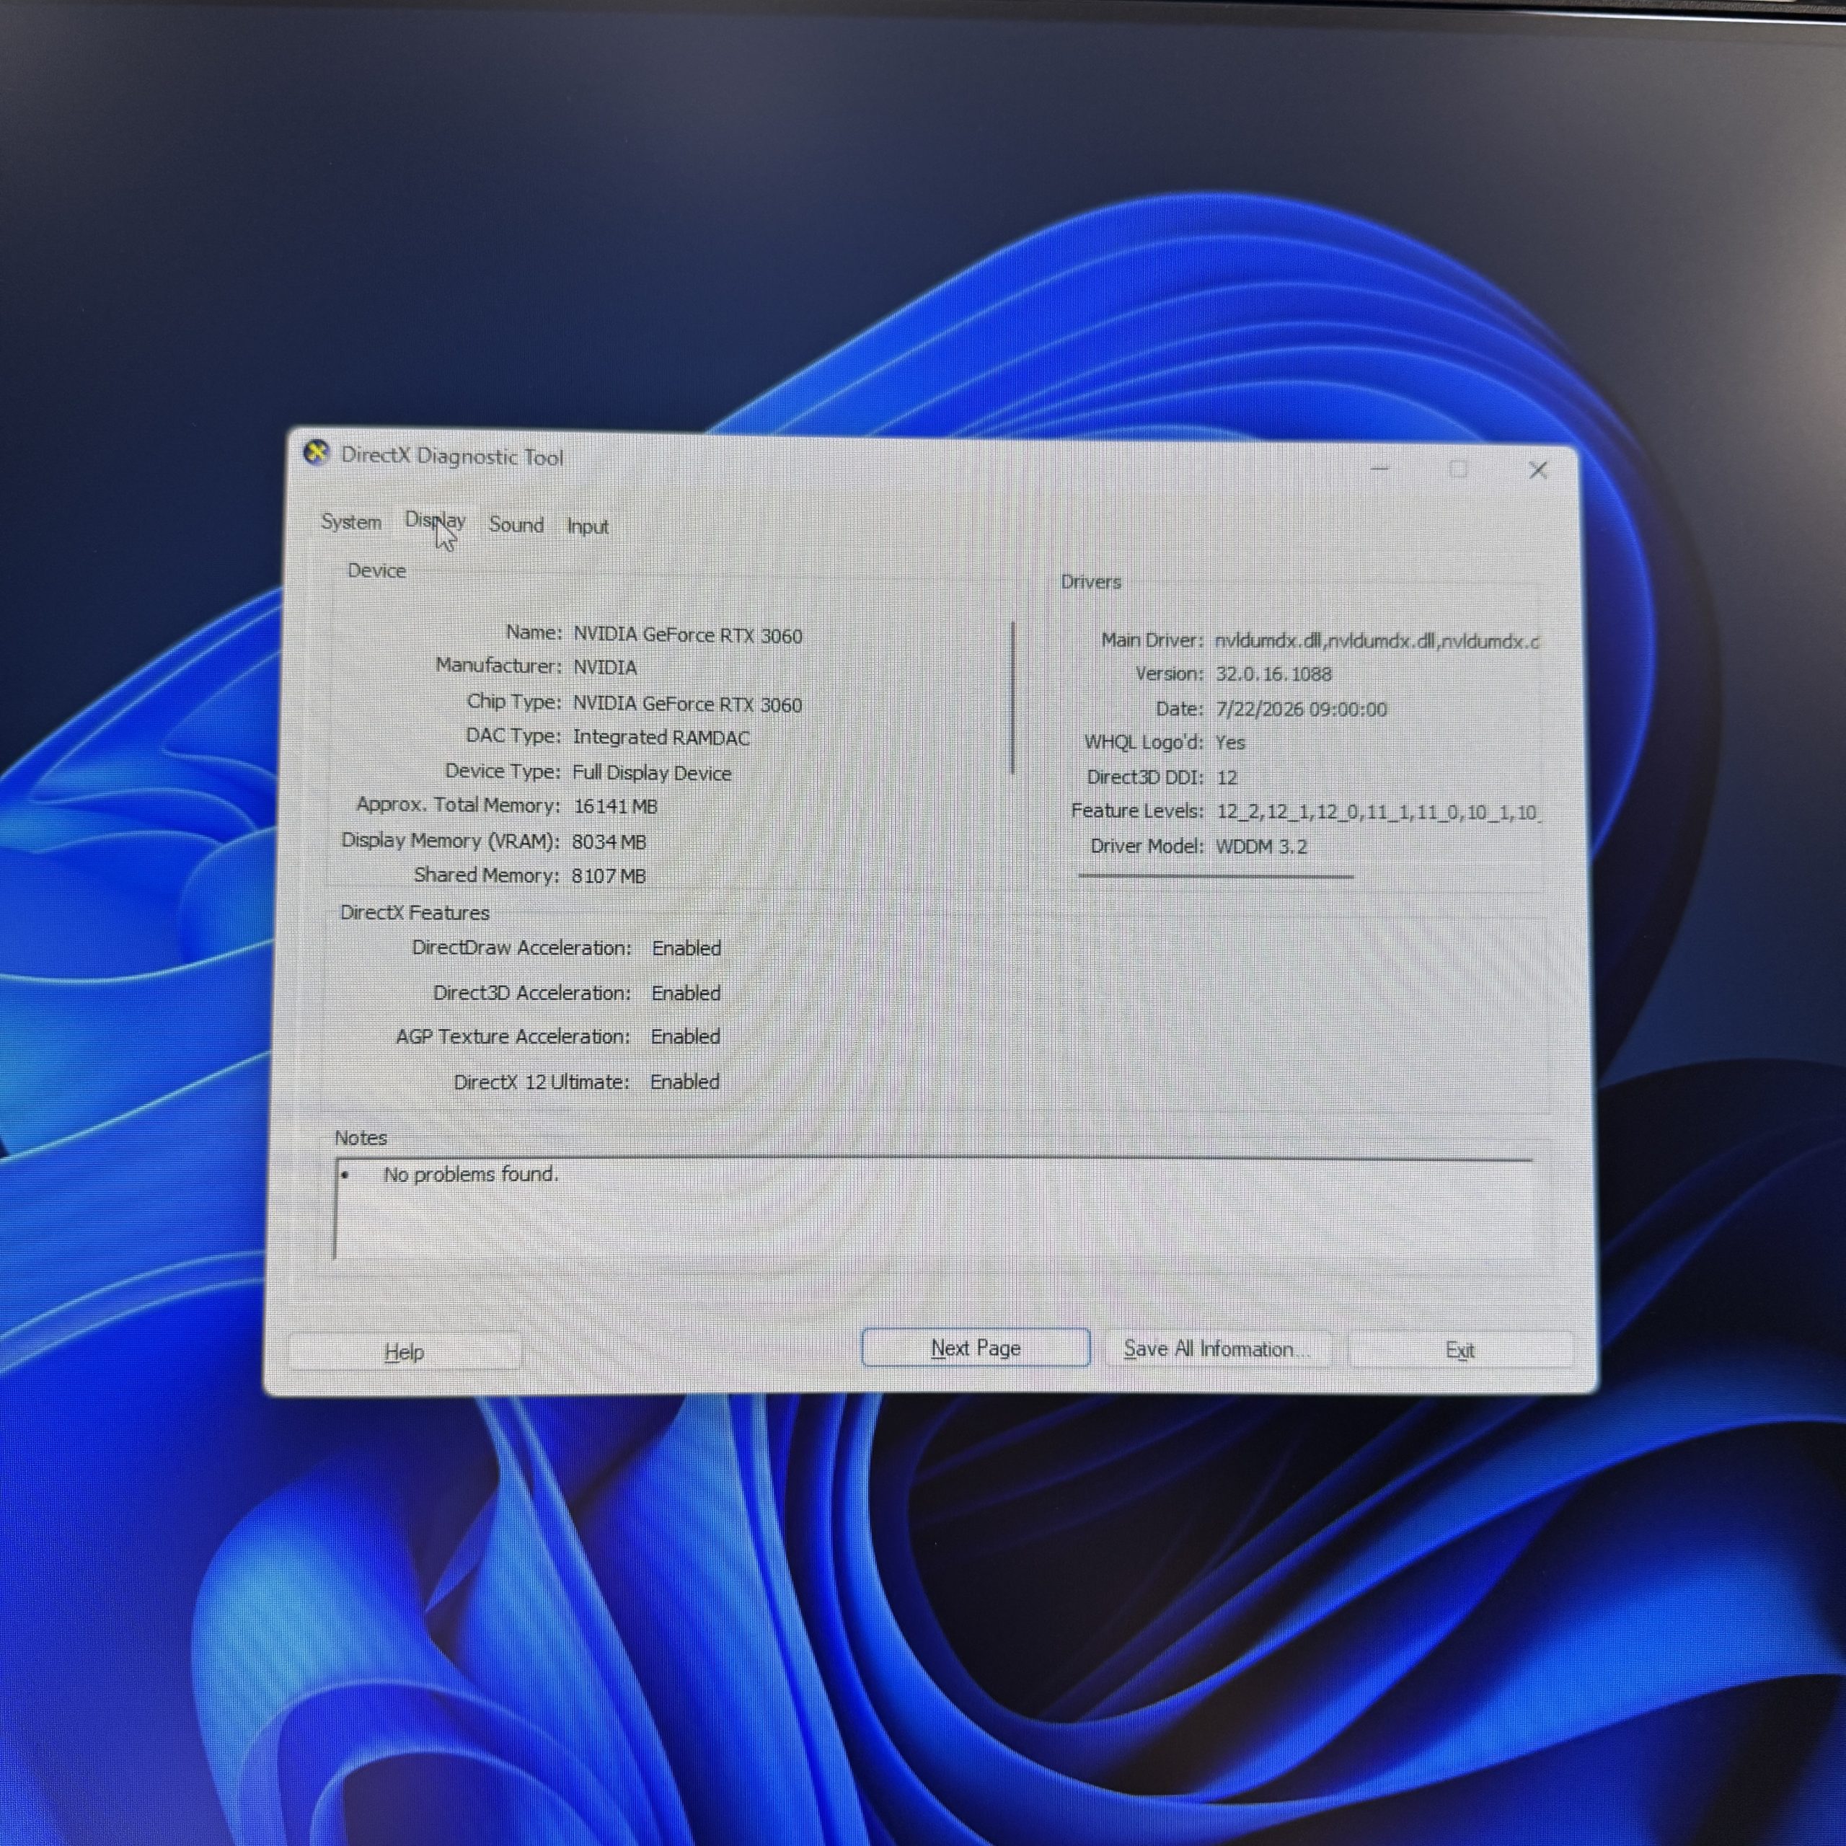The width and height of the screenshot is (1846, 1846).
Task: Click the Device panel vertical scrollbar
Action: tap(1013, 697)
